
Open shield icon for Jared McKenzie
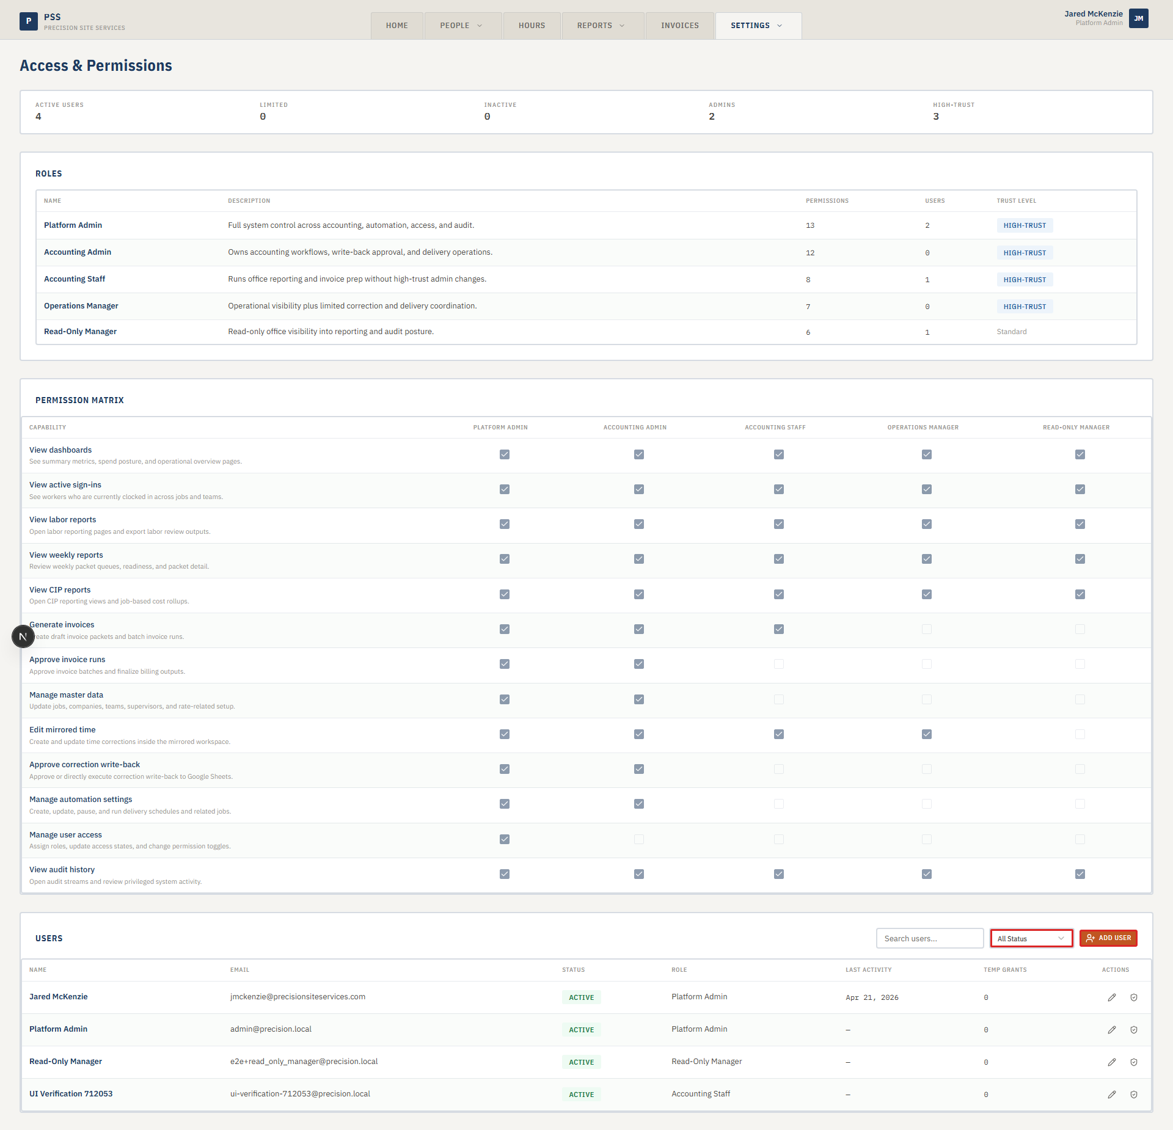pyautogui.click(x=1134, y=997)
